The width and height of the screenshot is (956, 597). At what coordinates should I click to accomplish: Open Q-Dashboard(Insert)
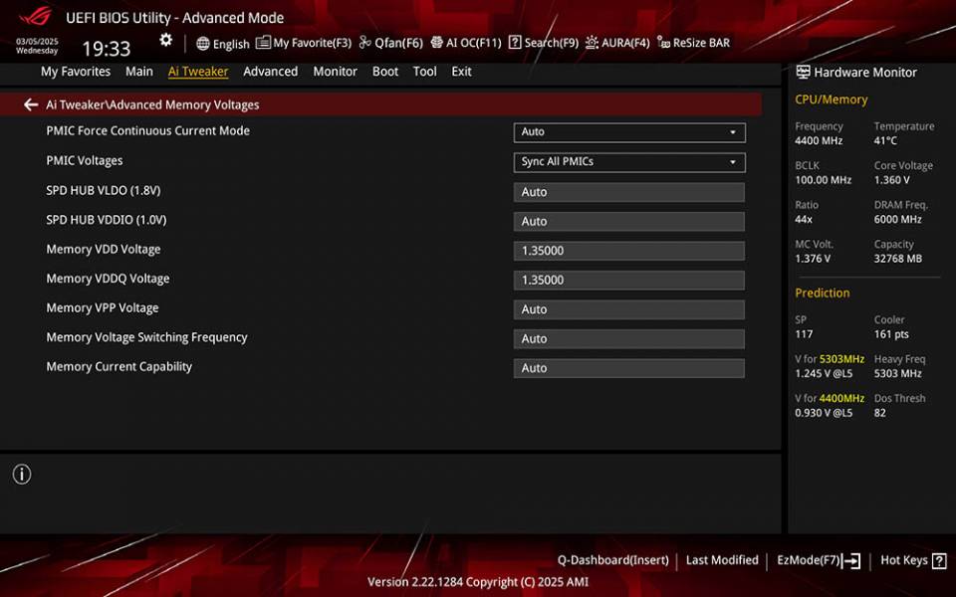pyautogui.click(x=612, y=560)
